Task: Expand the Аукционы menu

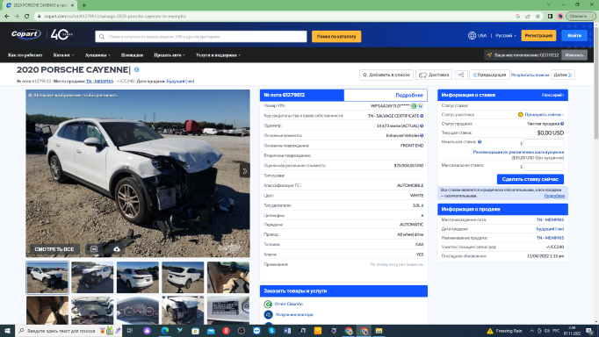Action: pyautogui.click(x=97, y=55)
